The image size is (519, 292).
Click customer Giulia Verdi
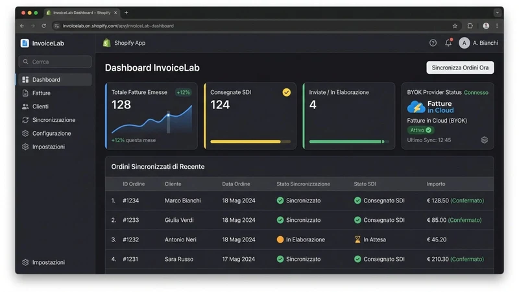point(179,220)
